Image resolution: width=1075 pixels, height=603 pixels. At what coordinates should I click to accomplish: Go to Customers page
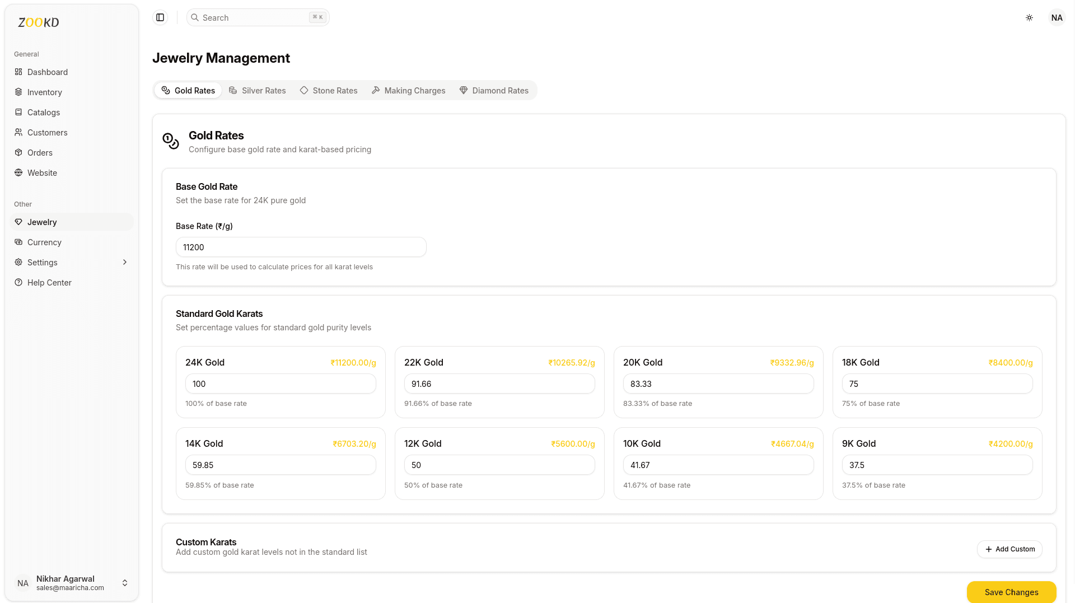tap(47, 132)
